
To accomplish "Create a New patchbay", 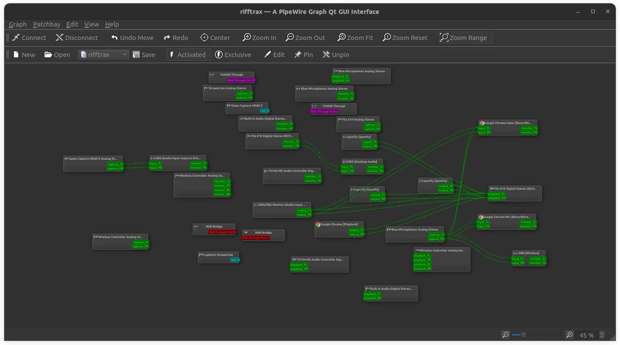I will [24, 55].
